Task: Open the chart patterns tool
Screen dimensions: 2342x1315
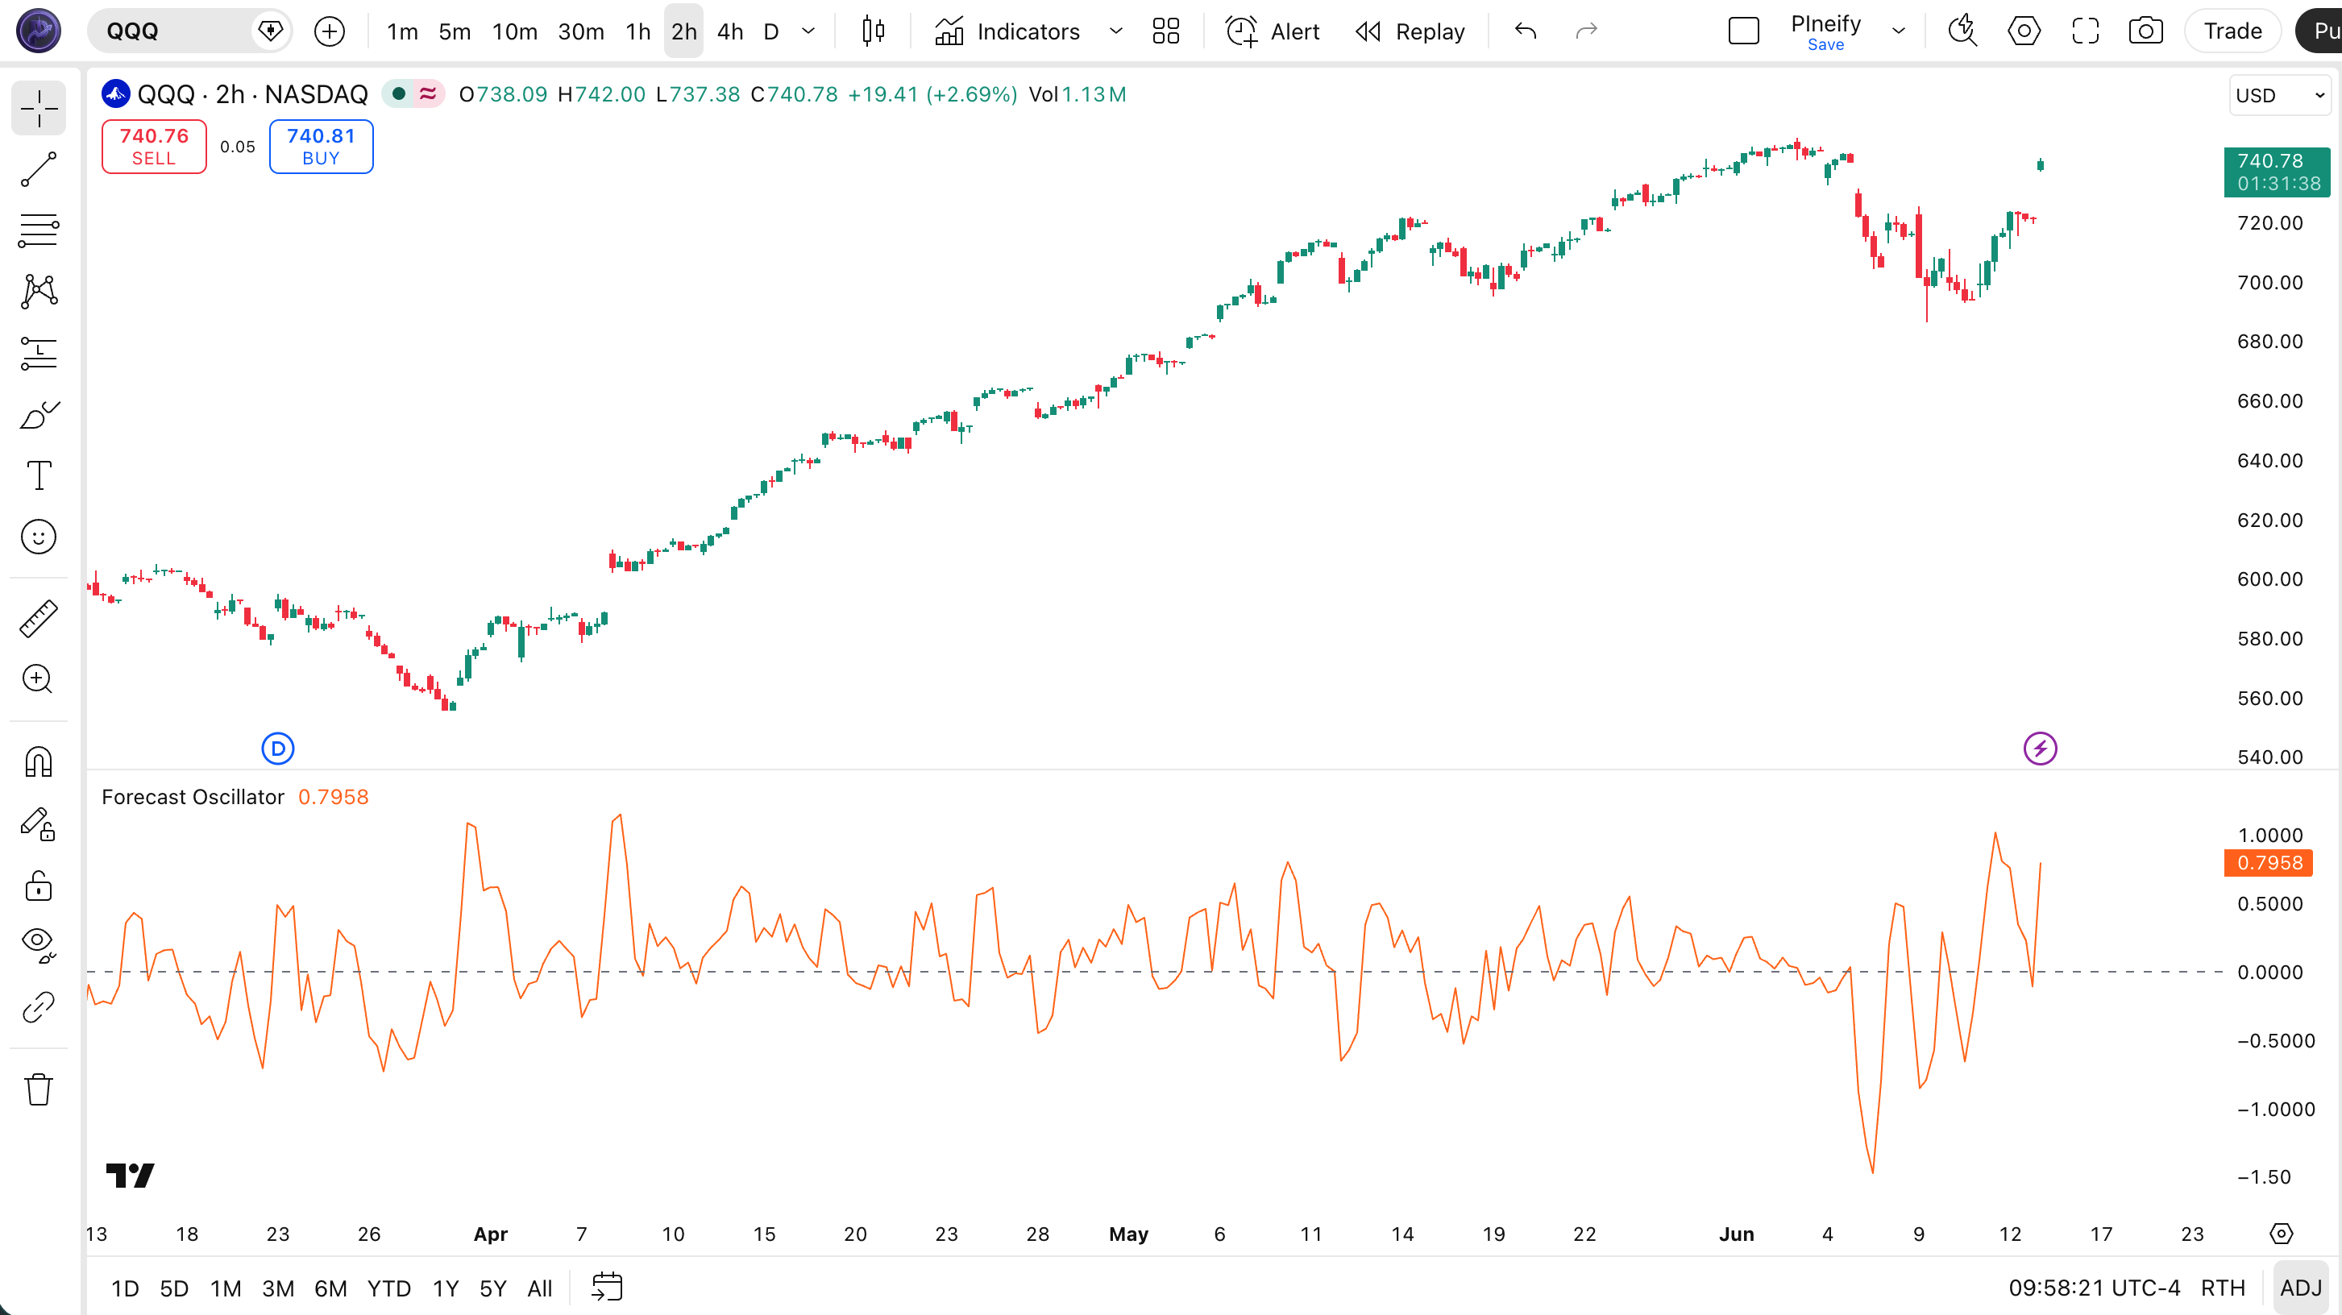Action: (x=39, y=292)
